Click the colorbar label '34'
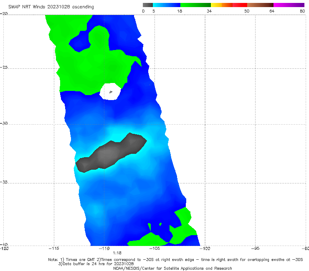Image resolution: width=309 pixels, height=271 pixels. tap(209, 11)
